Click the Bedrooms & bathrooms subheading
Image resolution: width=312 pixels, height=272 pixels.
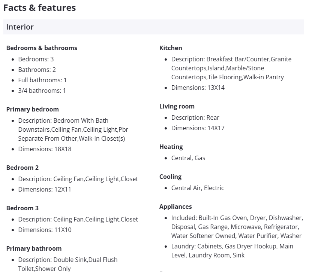42,48
